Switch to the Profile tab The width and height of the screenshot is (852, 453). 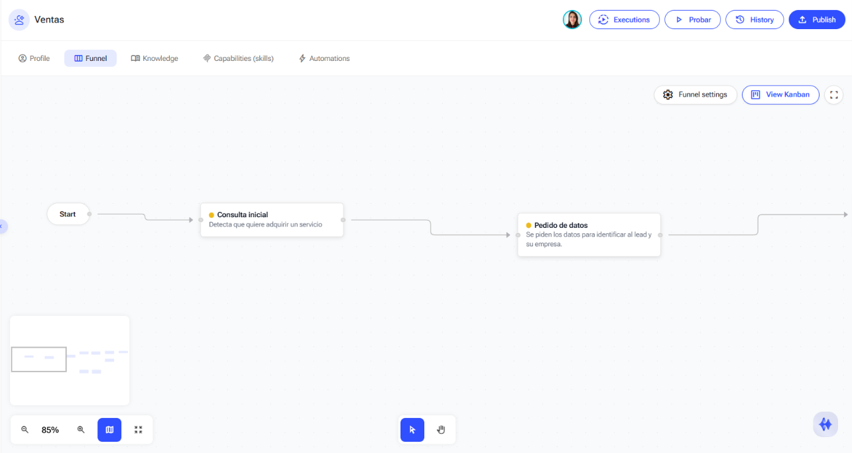coord(34,58)
